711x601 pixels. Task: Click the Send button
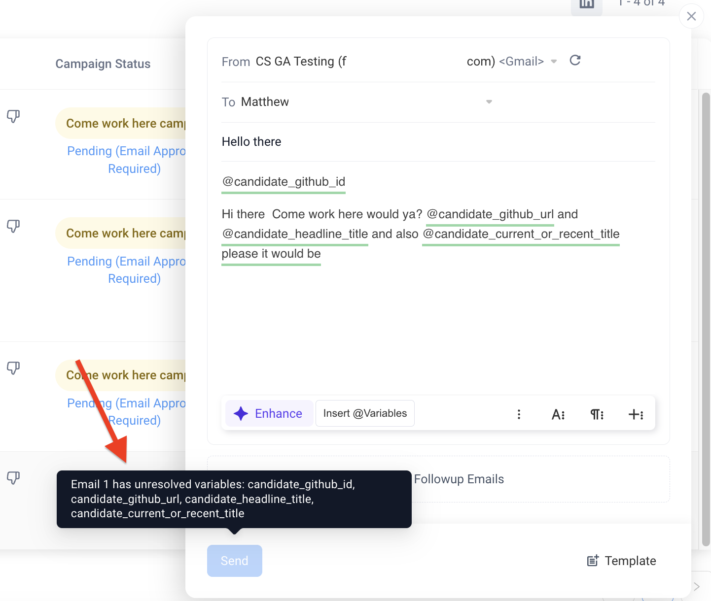235,561
